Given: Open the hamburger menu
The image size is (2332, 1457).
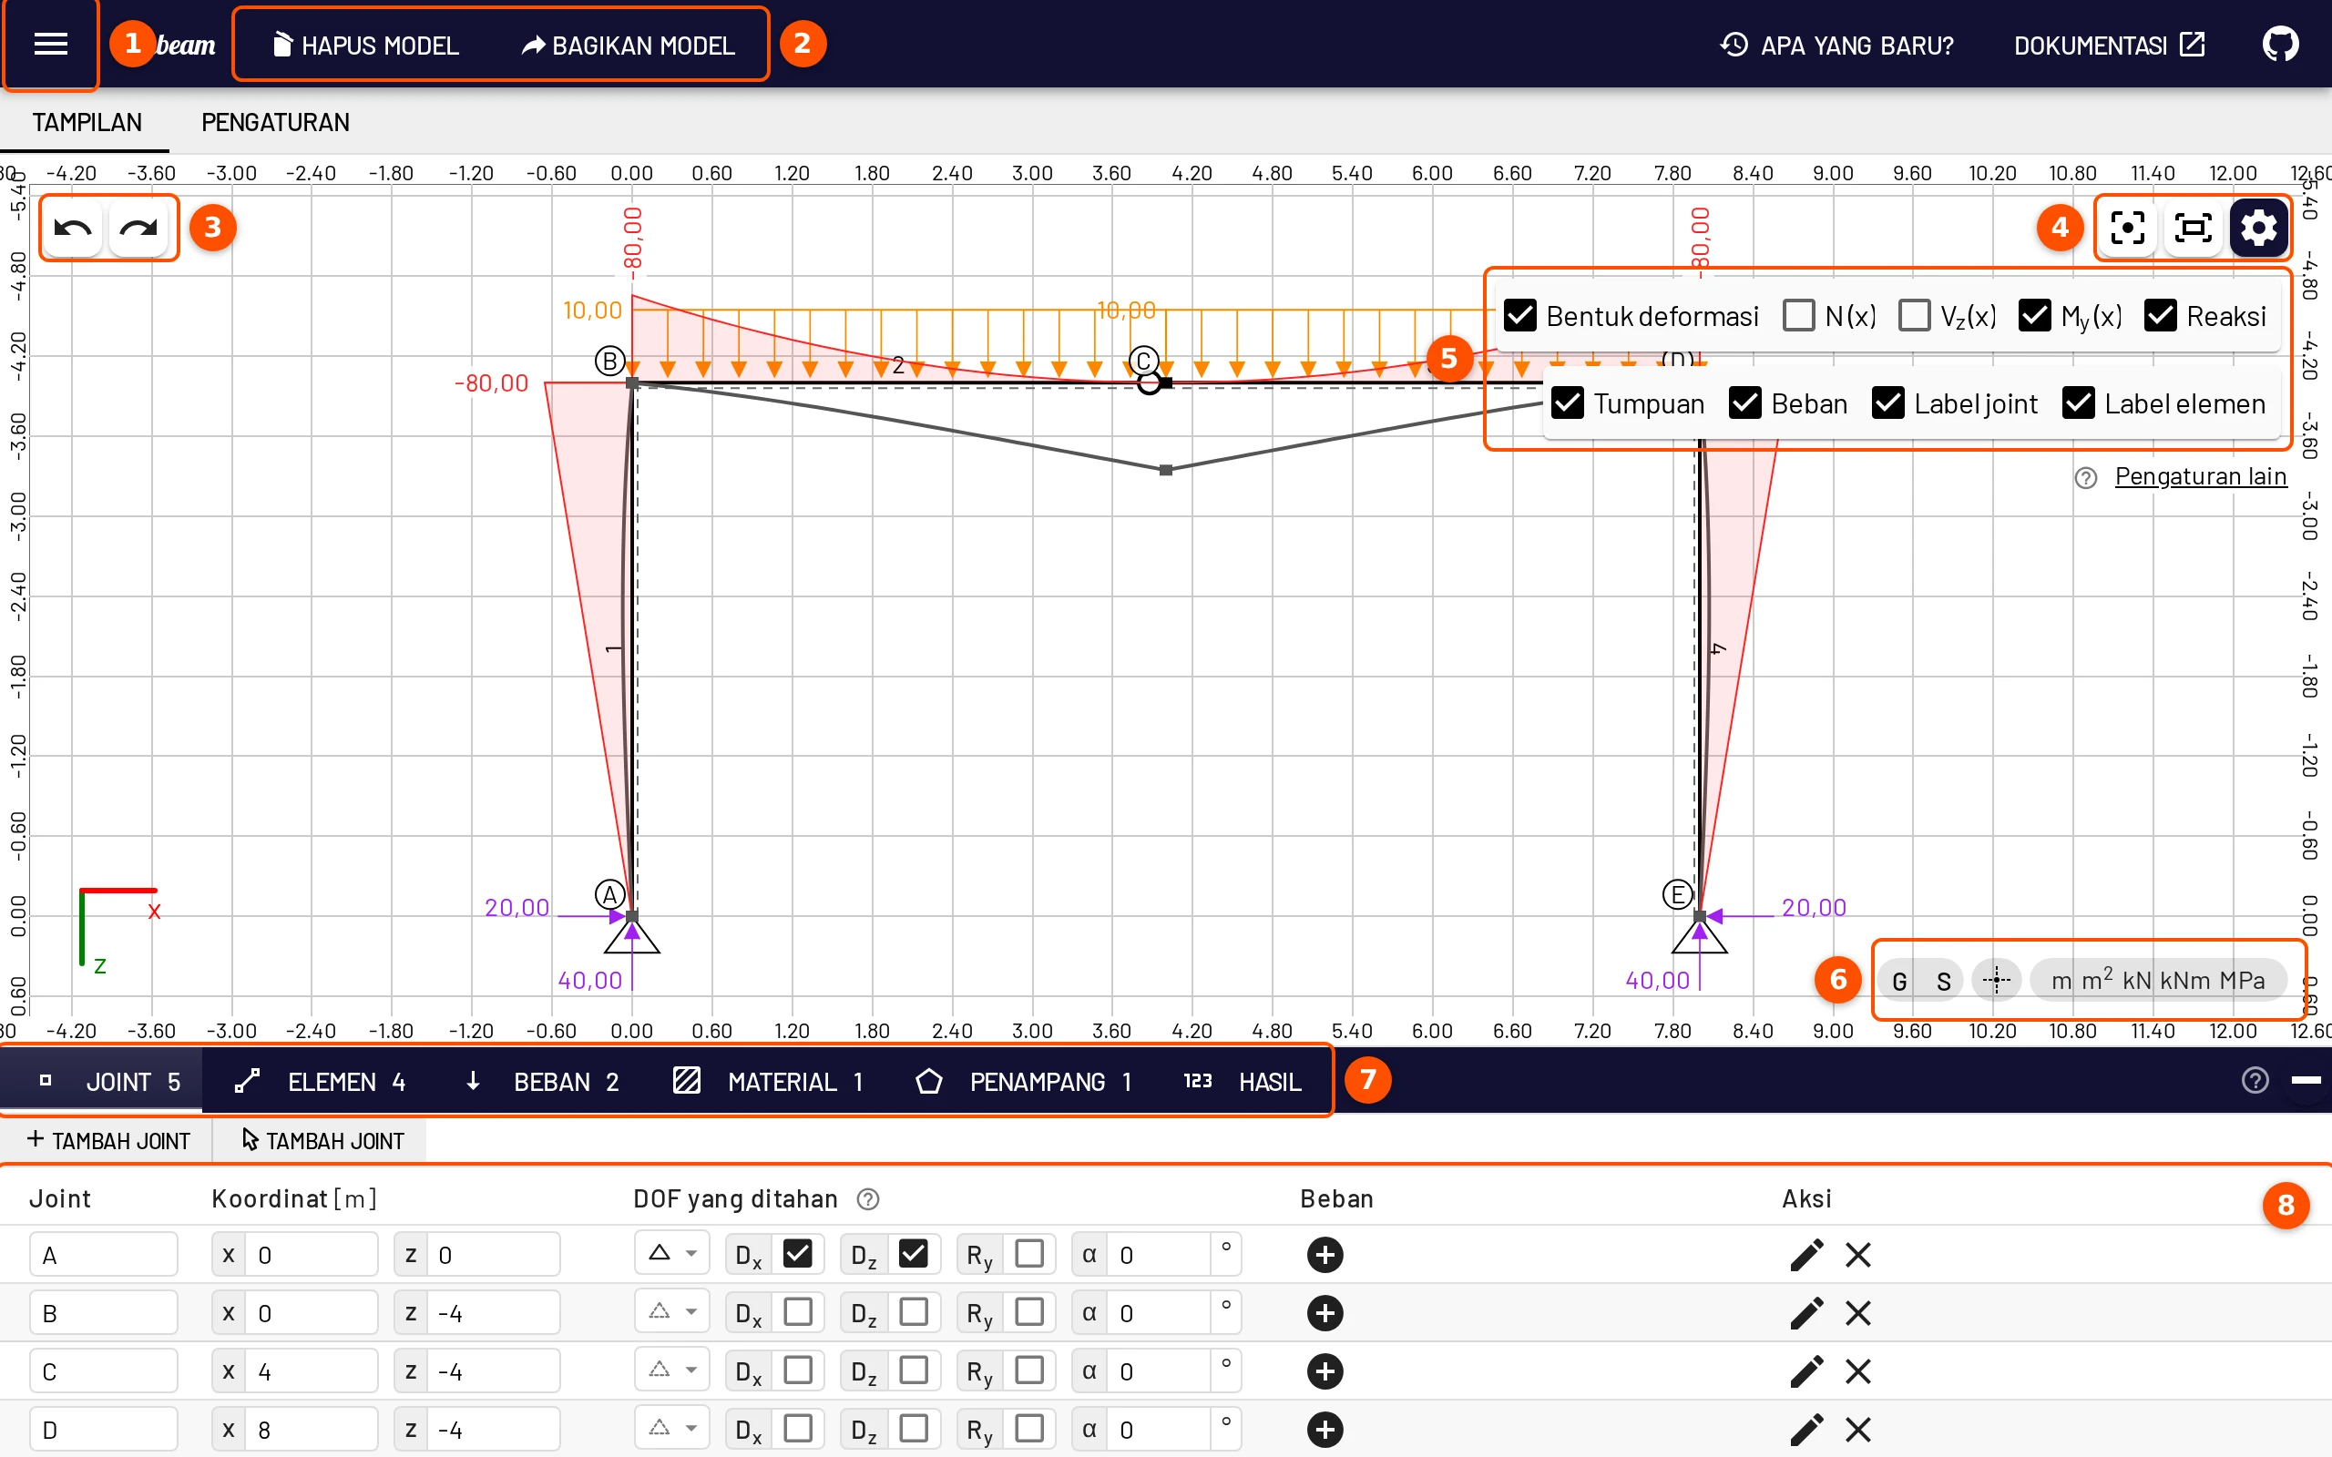Looking at the screenshot, I should [x=50, y=45].
